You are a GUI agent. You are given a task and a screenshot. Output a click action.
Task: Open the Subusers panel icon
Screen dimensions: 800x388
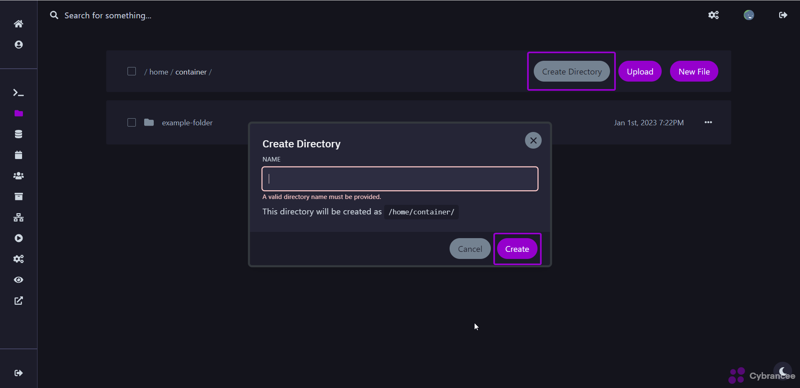click(18, 176)
